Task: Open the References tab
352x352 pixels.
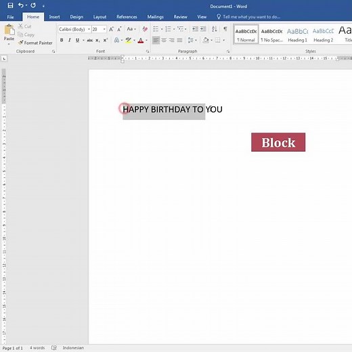Action: pyautogui.click(x=127, y=17)
